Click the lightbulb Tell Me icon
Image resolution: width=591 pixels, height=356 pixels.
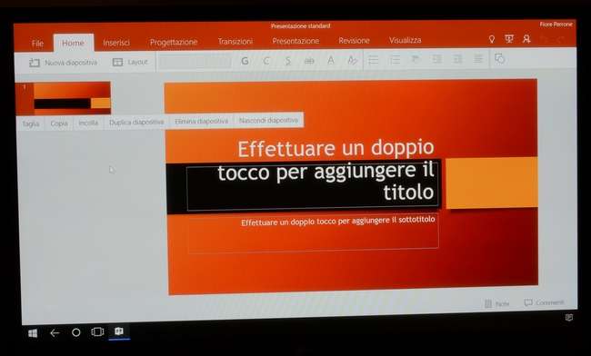click(x=492, y=39)
